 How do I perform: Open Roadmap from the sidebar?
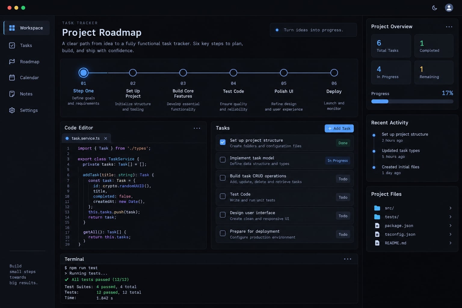26,62
